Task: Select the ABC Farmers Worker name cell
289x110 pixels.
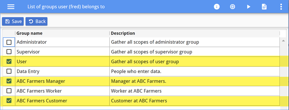Action: tap(62, 91)
